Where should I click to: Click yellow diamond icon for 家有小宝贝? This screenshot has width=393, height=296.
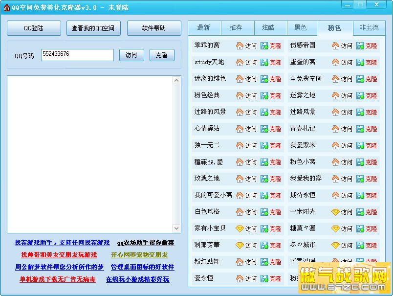[x=240, y=228]
